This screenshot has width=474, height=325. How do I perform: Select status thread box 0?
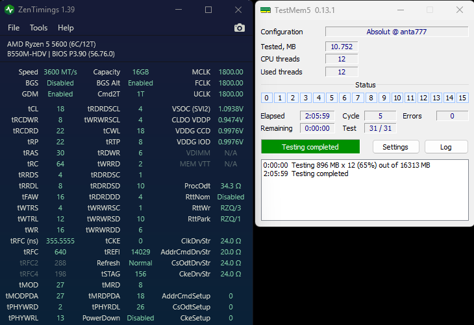(x=266, y=98)
